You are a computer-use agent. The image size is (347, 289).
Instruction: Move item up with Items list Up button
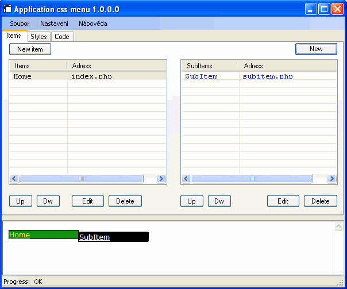click(x=21, y=201)
